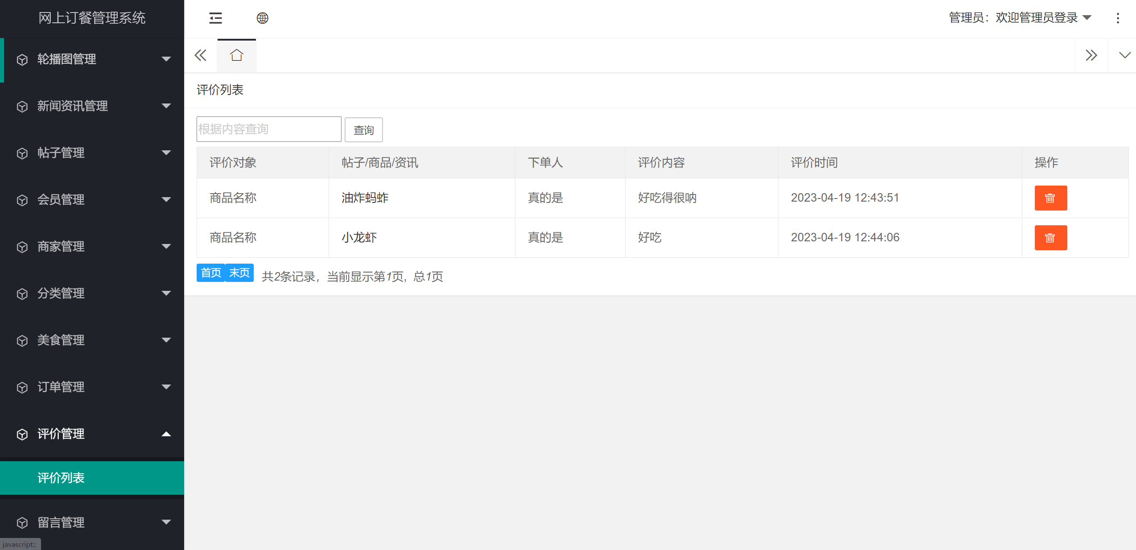Image resolution: width=1136 pixels, height=550 pixels.
Task: Open the tab options down-chevron
Action: 1124,55
